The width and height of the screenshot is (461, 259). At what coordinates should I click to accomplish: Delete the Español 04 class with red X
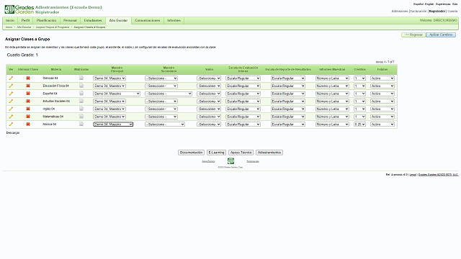28,94
